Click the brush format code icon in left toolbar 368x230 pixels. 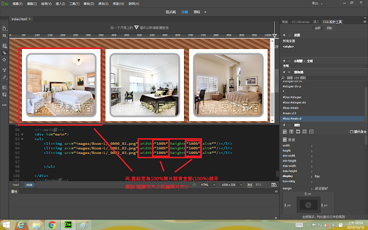coord(4,77)
